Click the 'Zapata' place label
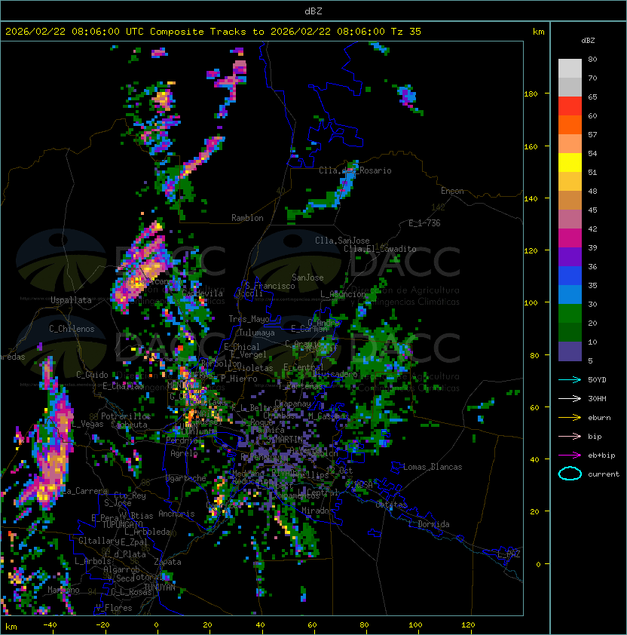The width and height of the screenshot is (627, 635). pyautogui.click(x=167, y=562)
